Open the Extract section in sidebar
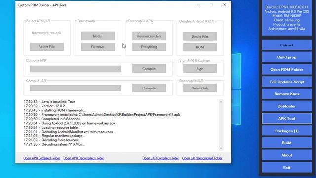The height and width of the screenshot is (178, 316). click(x=286, y=45)
